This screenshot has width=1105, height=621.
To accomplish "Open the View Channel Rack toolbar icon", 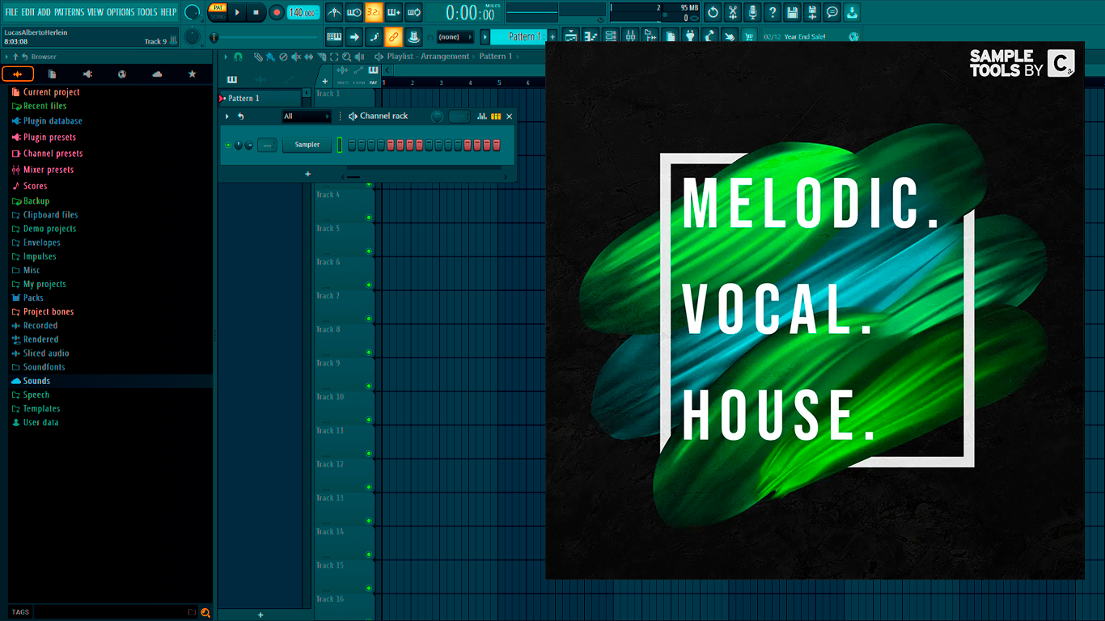I will pos(611,36).
